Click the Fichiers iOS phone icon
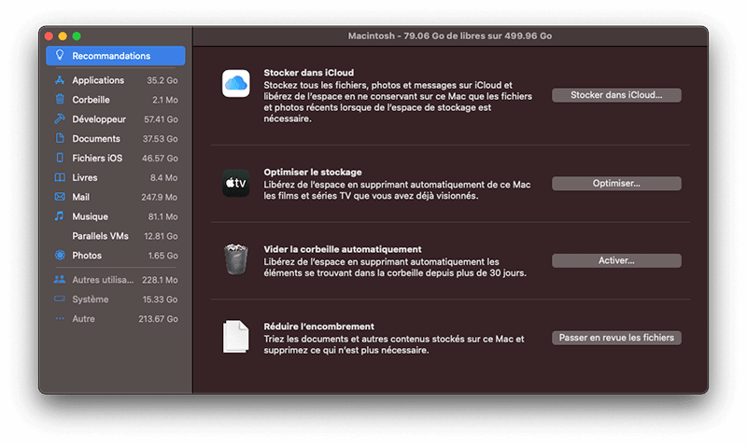The width and height of the screenshot is (747, 445). coord(60,158)
